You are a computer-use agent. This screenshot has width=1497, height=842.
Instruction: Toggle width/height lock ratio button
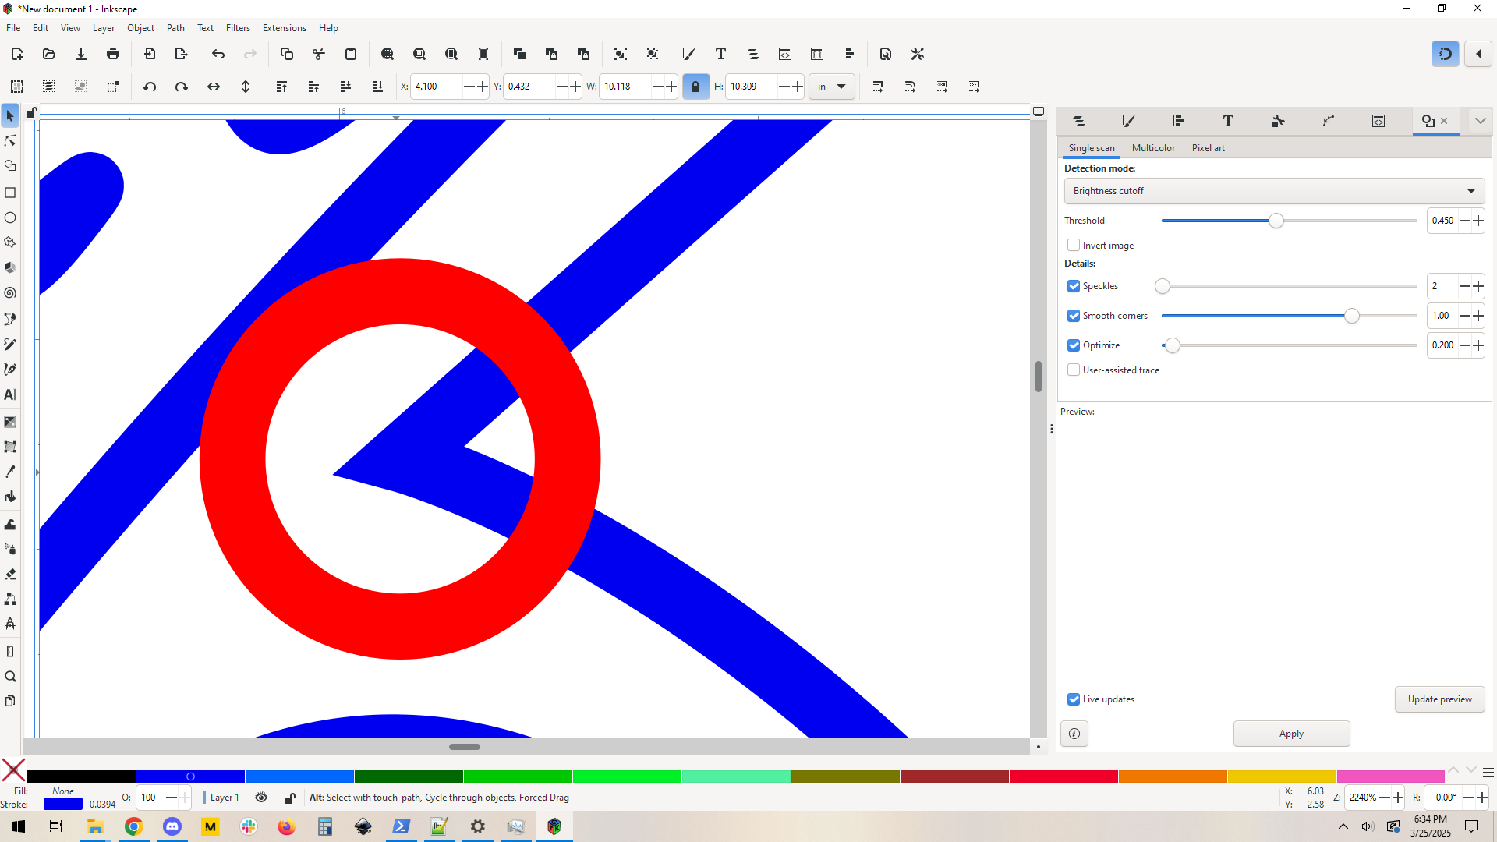(x=695, y=87)
